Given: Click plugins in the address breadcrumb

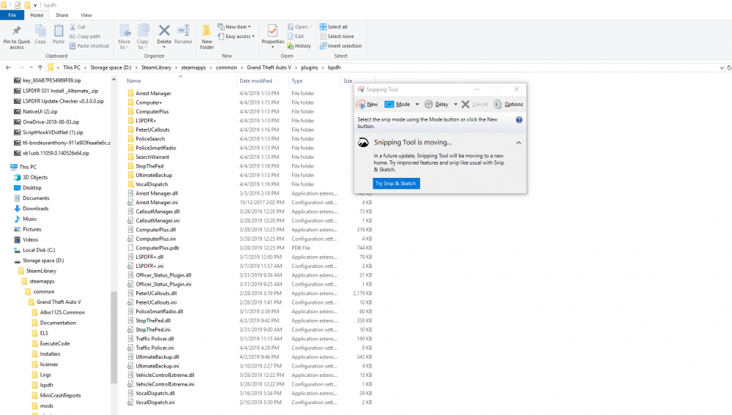Looking at the screenshot, I should point(310,67).
